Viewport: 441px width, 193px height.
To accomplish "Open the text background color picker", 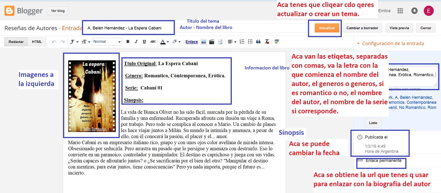I will point(176,42).
